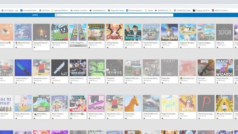Open the Terra Firma bookmark
This screenshot has height=134, width=238.
click(45, 10)
